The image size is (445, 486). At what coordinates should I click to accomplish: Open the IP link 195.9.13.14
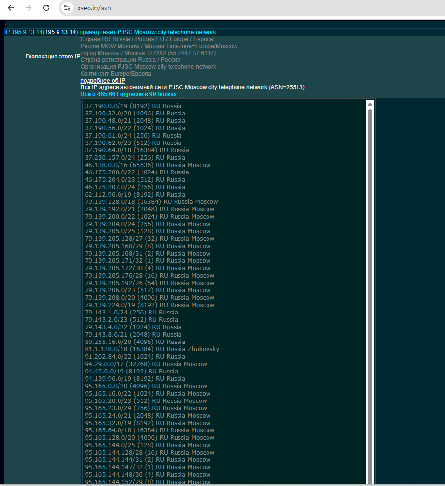(x=27, y=32)
